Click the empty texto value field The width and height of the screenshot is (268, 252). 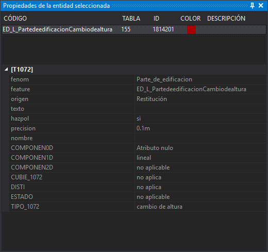click(200, 109)
